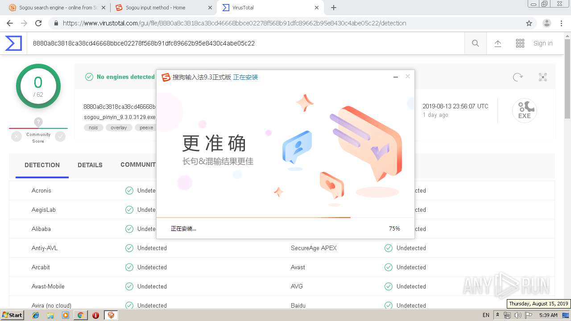Switch to the Sogou input method Home tab
Image resolution: width=571 pixels, height=321 pixels.
tap(163, 8)
